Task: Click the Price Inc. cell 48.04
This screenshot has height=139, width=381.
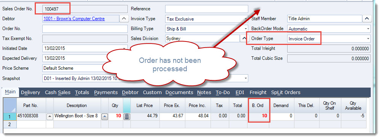Action: tap(198, 117)
